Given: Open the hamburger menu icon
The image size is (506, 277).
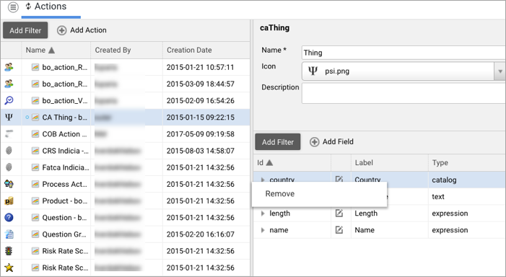Looking at the screenshot, I should (x=13, y=7).
